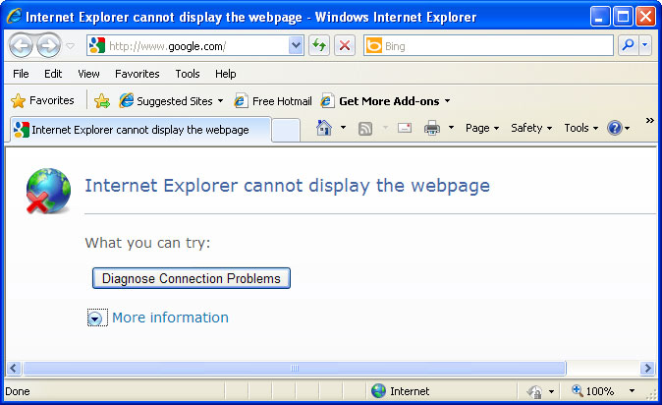
Task: Open the Edit menu
Action: (x=53, y=74)
